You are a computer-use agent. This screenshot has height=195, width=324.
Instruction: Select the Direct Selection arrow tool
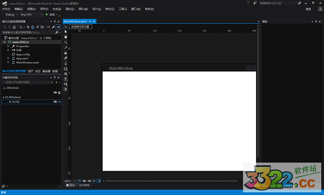(x=66, y=32)
